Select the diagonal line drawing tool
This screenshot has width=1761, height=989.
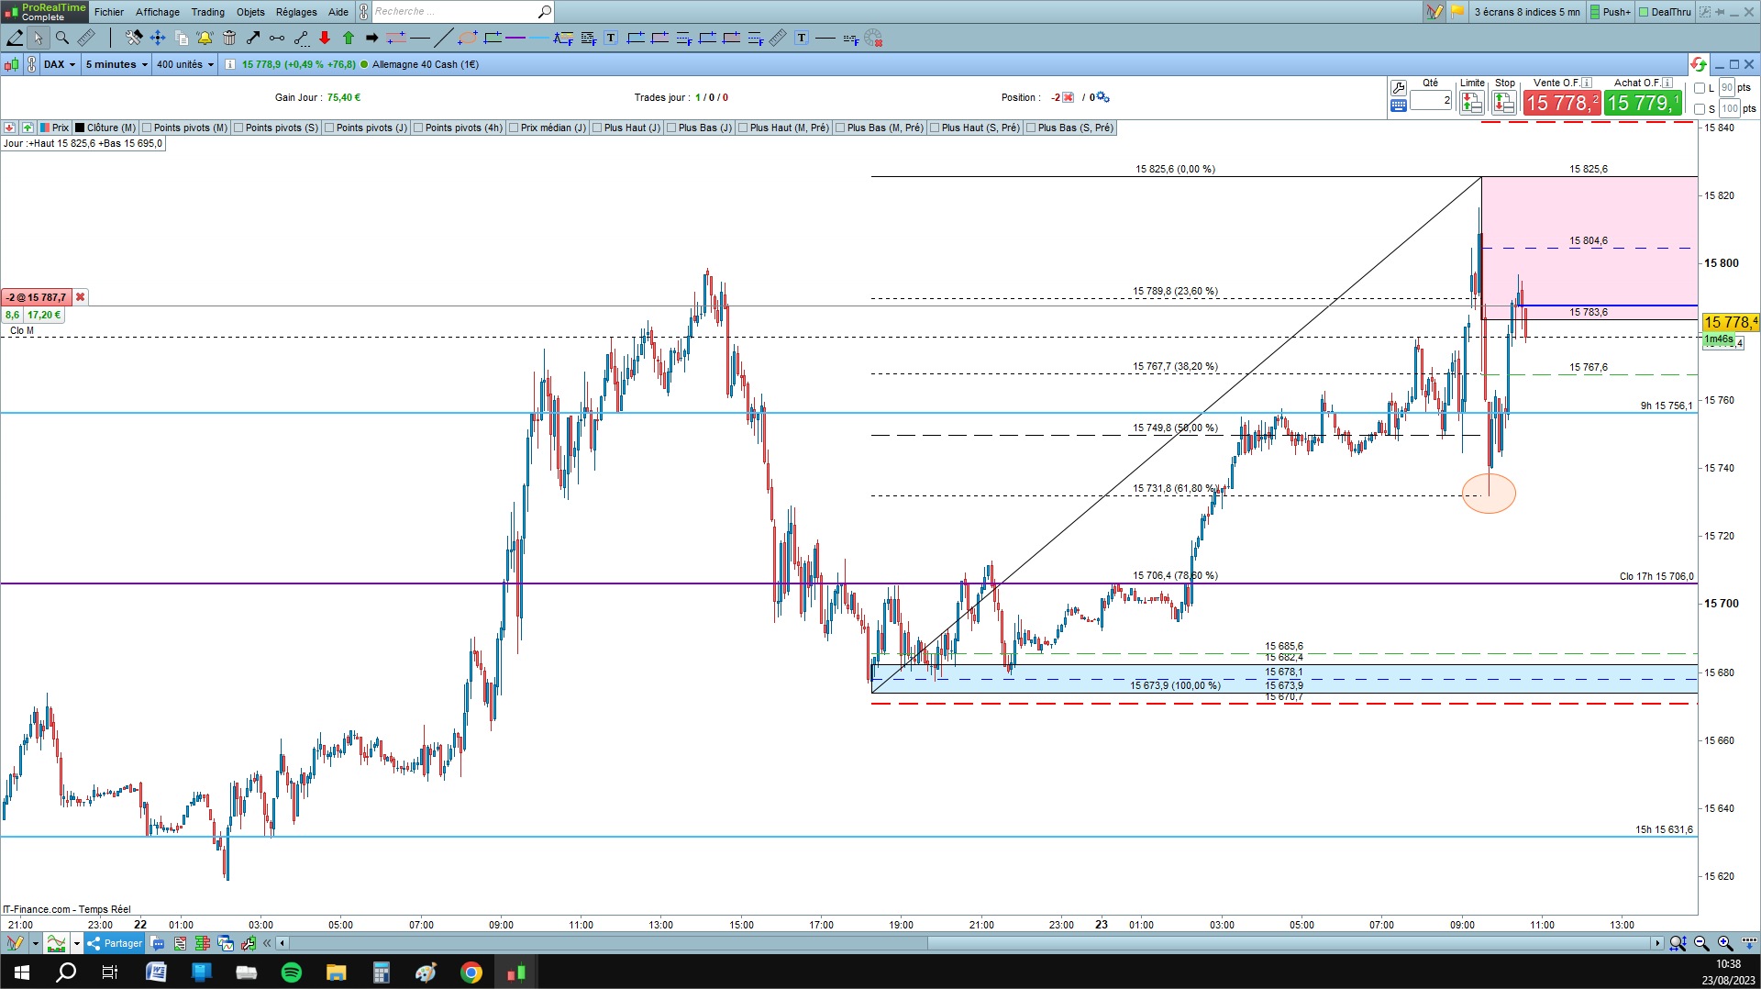(x=443, y=38)
